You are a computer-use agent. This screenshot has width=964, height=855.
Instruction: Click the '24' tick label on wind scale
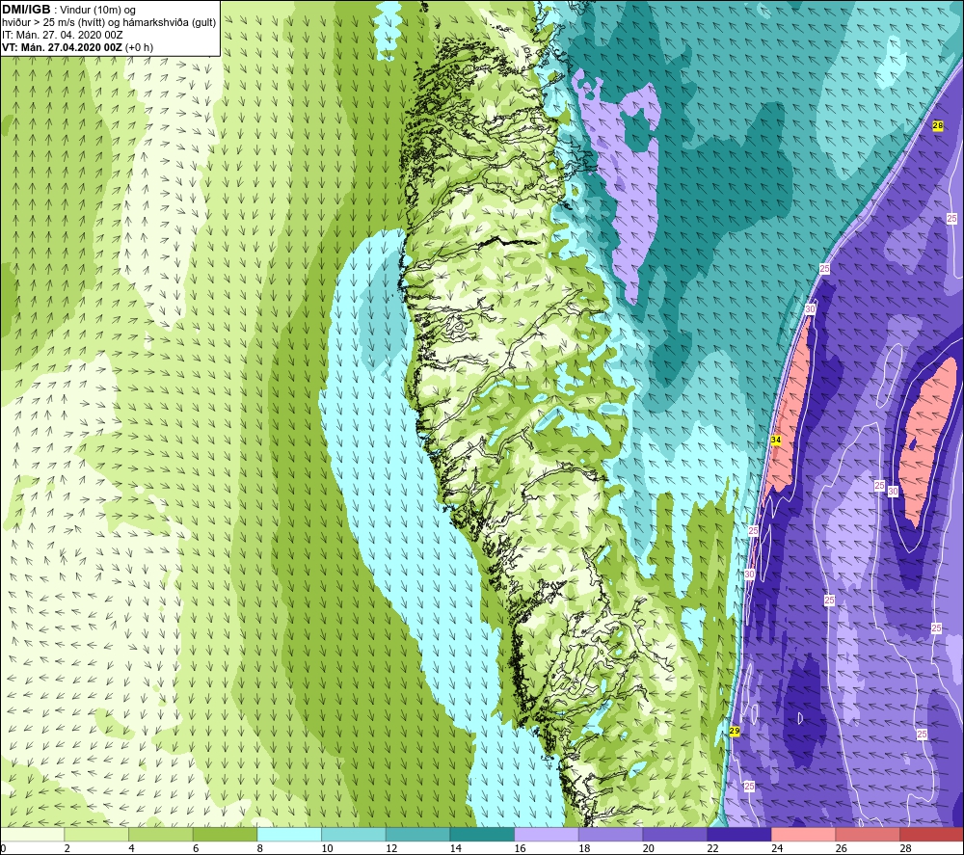776,848
